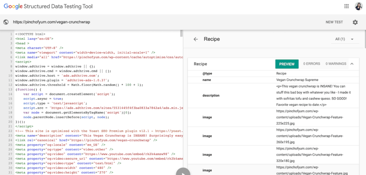Click the description paragraph value text
366x175 pixels.
(x=313, y=95)
